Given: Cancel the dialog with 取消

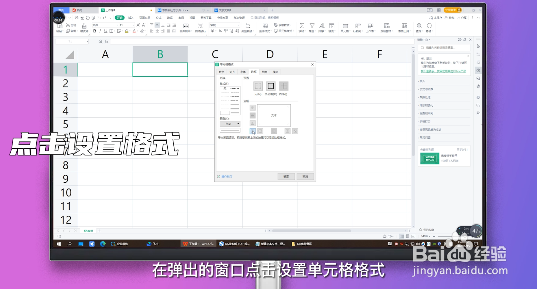Looking at the screenshot, I should pyautogui.click(x=305, y=177).
